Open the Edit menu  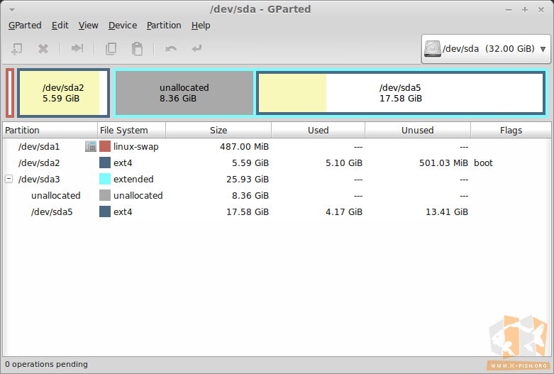coord(60,26)
